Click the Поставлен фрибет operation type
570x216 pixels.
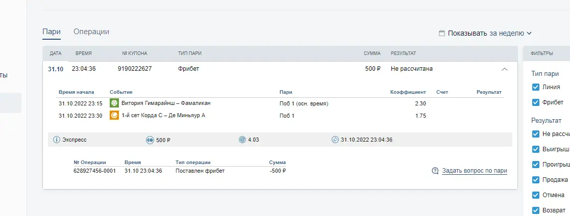point(200,171)
